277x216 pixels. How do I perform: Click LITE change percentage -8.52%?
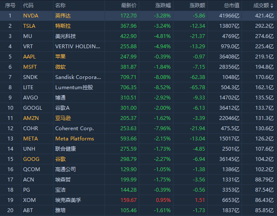point(161,88)
